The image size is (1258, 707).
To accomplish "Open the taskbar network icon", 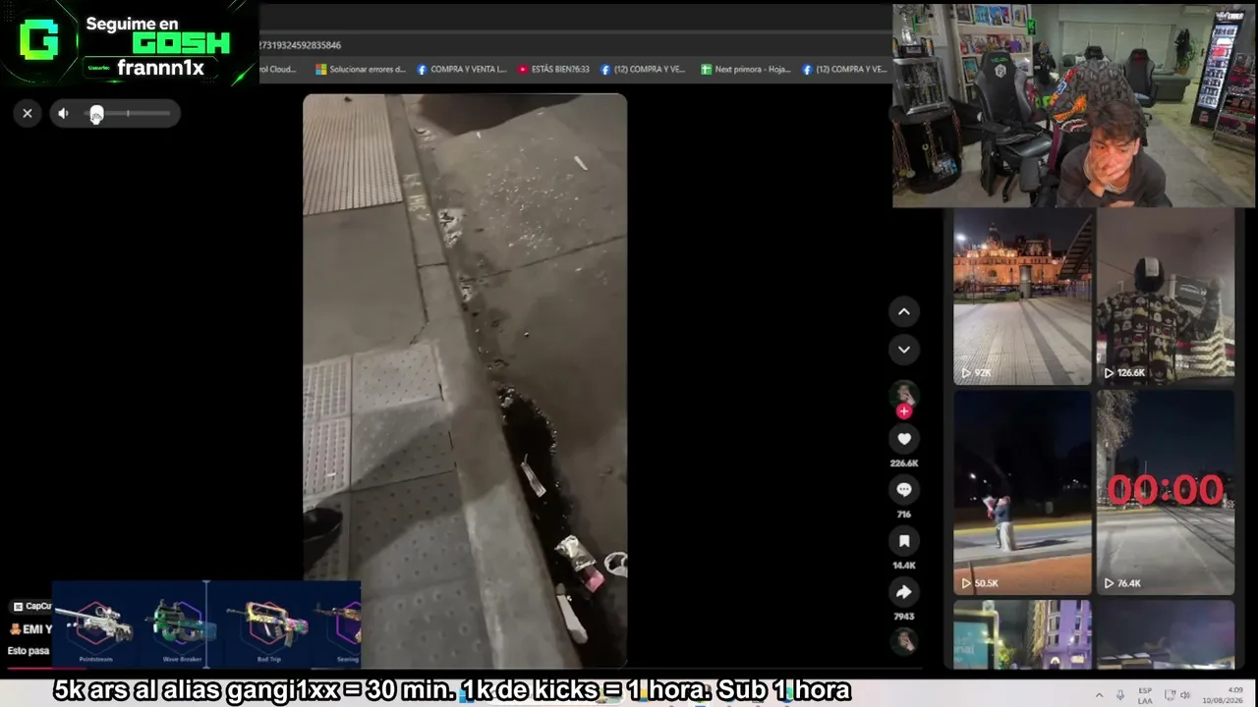I will 1168,695.
